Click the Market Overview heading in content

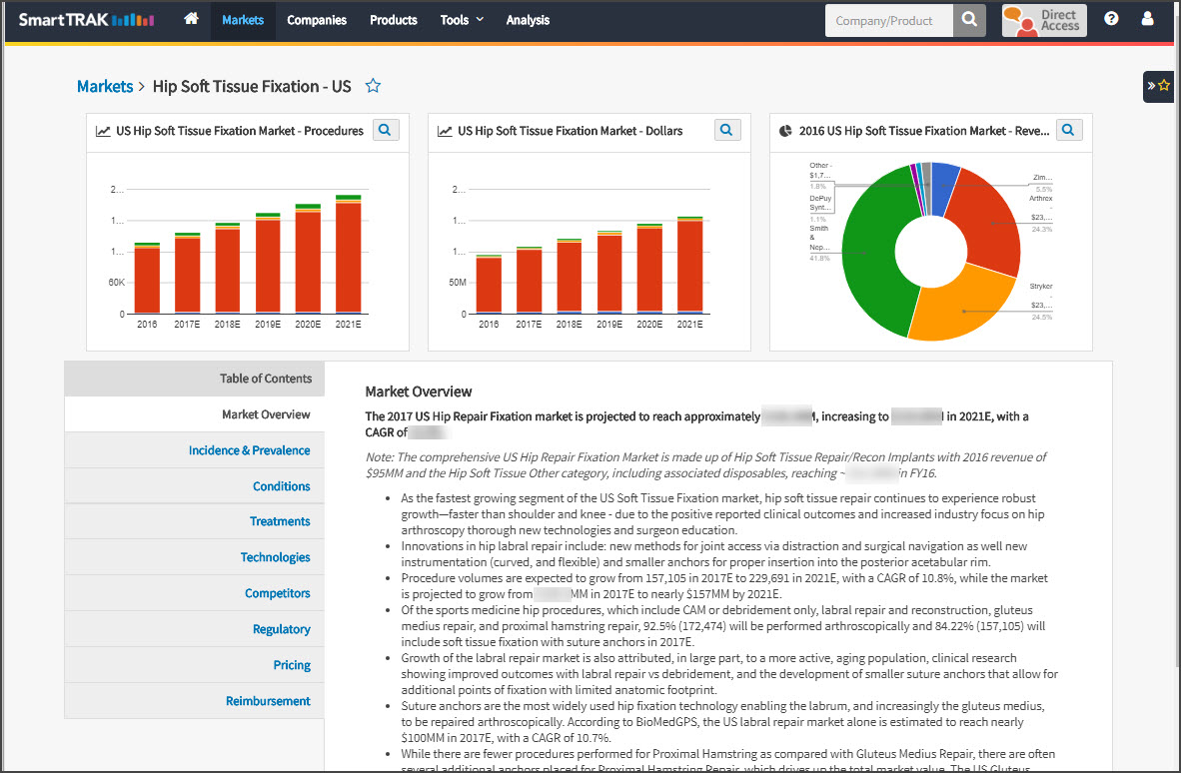pyautogui.click(x=418, y=392)
